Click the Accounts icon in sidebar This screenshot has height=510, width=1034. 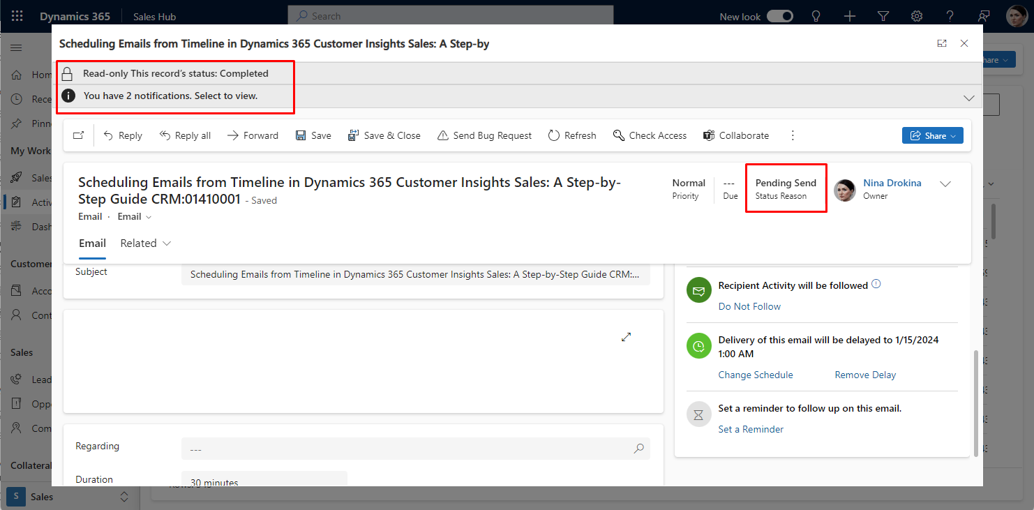[x=17, y=291]
